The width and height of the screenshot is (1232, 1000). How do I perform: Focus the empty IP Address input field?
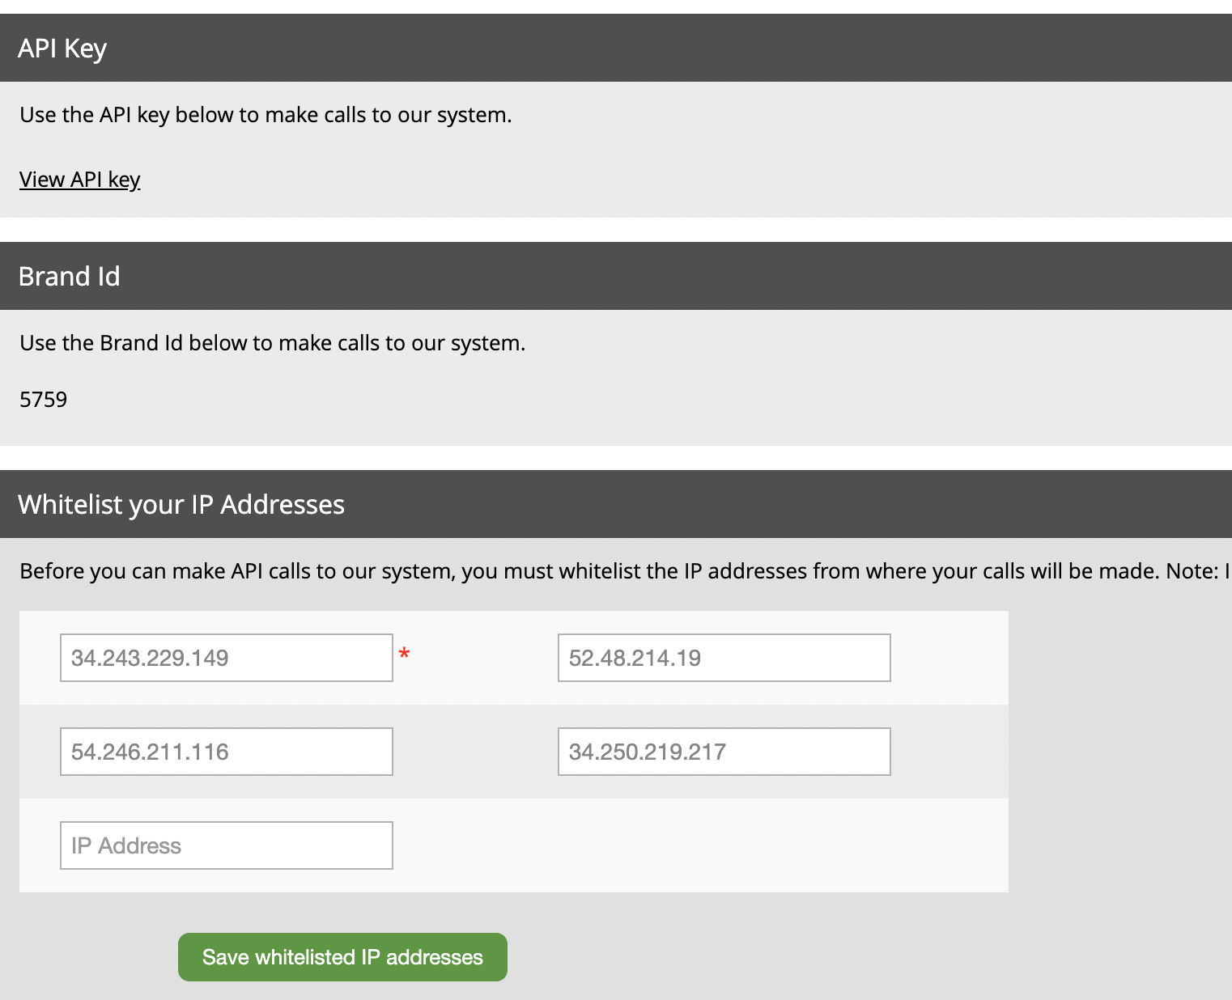click(x=227, y=845)
